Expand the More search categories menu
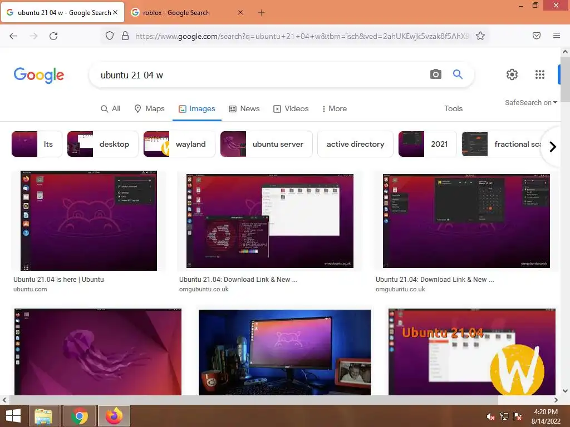The width and height of the screenshot is (570, 427). 335,108
